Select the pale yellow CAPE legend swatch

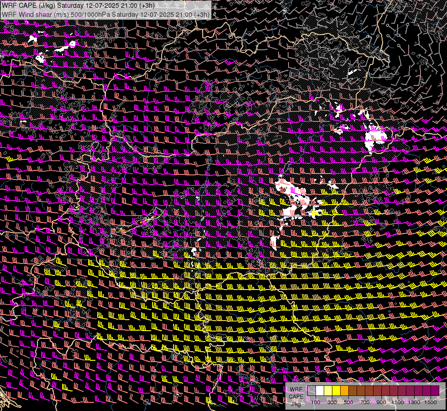[x=328, y=390]
